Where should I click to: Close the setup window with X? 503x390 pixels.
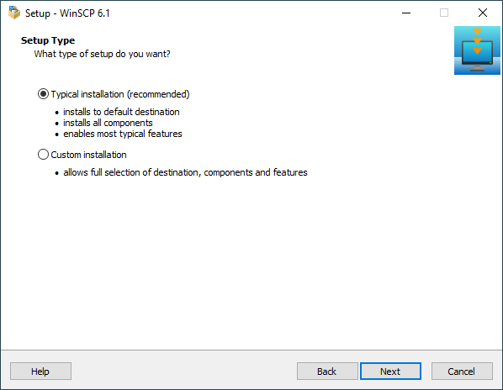point(483,13)
